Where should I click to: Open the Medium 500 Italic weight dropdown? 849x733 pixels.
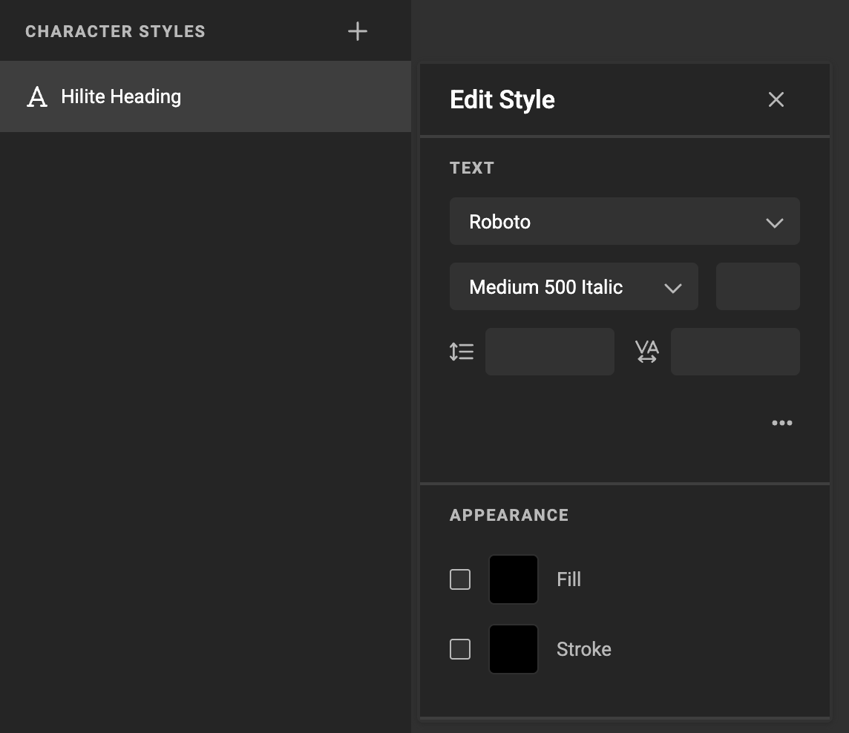tap(574, 286)
